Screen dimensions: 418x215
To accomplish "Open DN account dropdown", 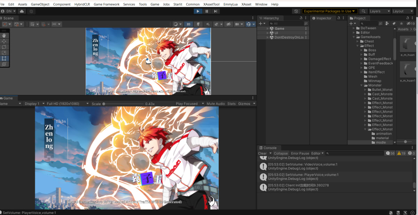I will click(9, 11).
